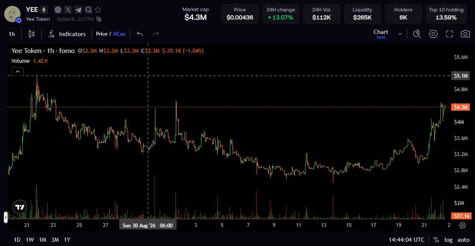Switch the chart to MCap mode
Viewport: 475px width, 246px height.
tap(119, 34)
